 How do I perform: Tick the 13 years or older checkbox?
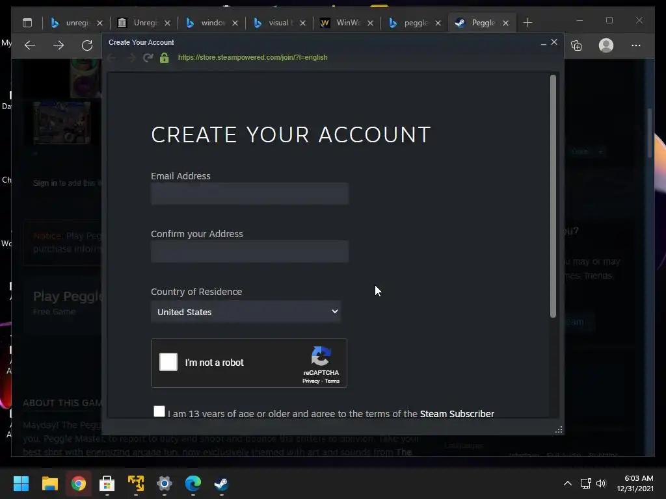(159, 411)
